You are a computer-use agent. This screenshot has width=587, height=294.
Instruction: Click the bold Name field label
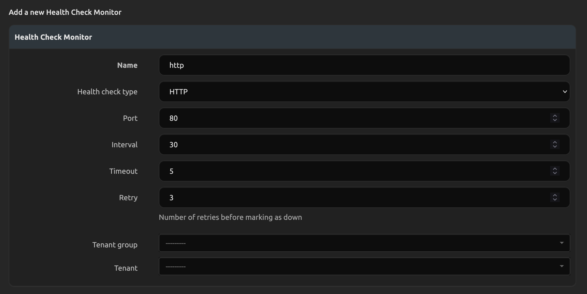(127, 65)
